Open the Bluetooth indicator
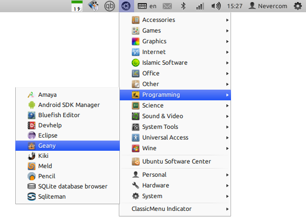 [x=183, y=6]
